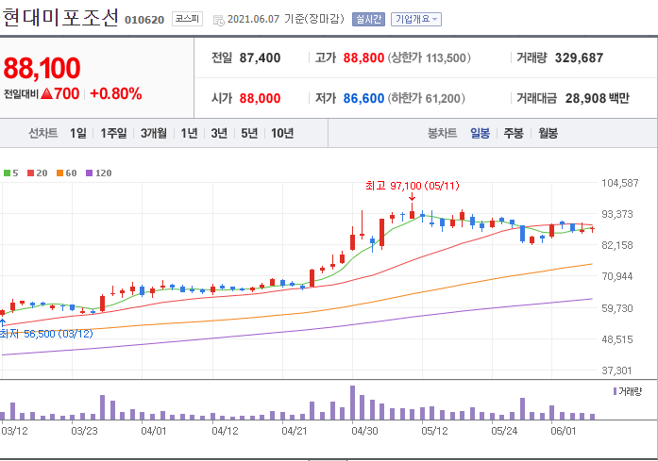Click the stock code 010620

[x=144, y=20]
